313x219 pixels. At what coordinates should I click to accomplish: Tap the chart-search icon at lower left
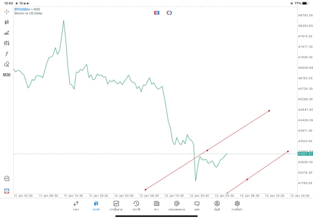pos(7,179)
